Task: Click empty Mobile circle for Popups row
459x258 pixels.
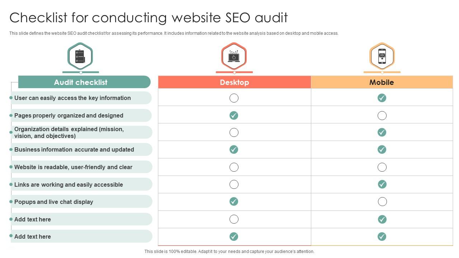Action: (382, 202)
